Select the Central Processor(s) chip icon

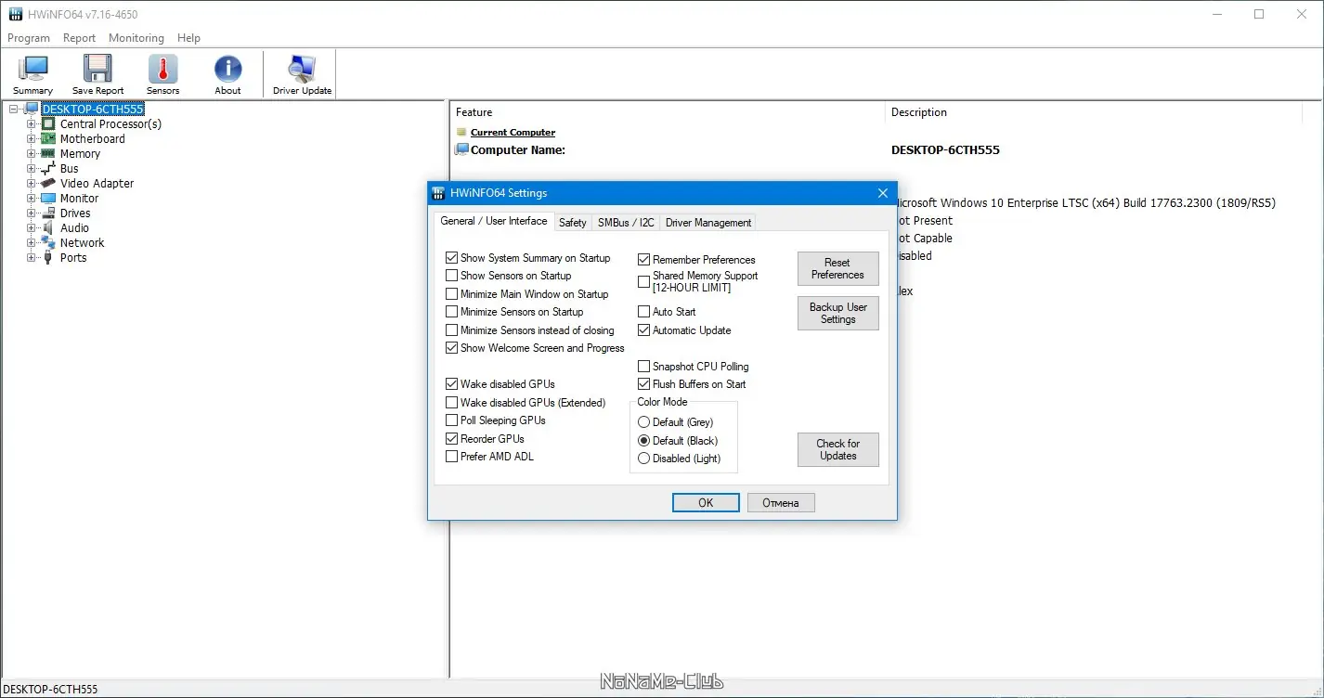coord(48,124)
